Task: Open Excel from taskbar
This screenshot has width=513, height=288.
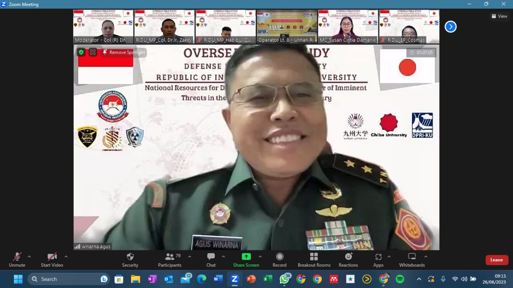Action: [268, 279]
